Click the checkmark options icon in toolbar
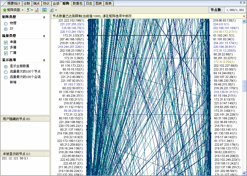 pyautogui.click(x=37, y=10)
